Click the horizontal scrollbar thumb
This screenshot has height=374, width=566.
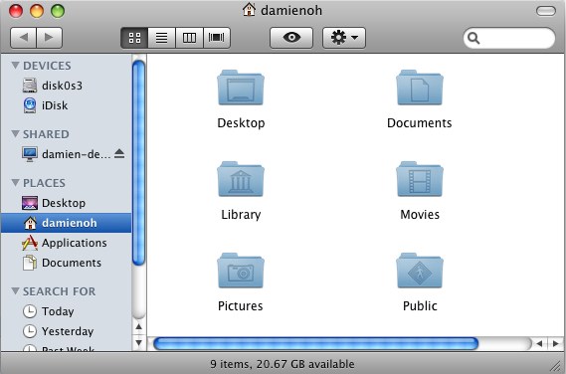[316, 344]
